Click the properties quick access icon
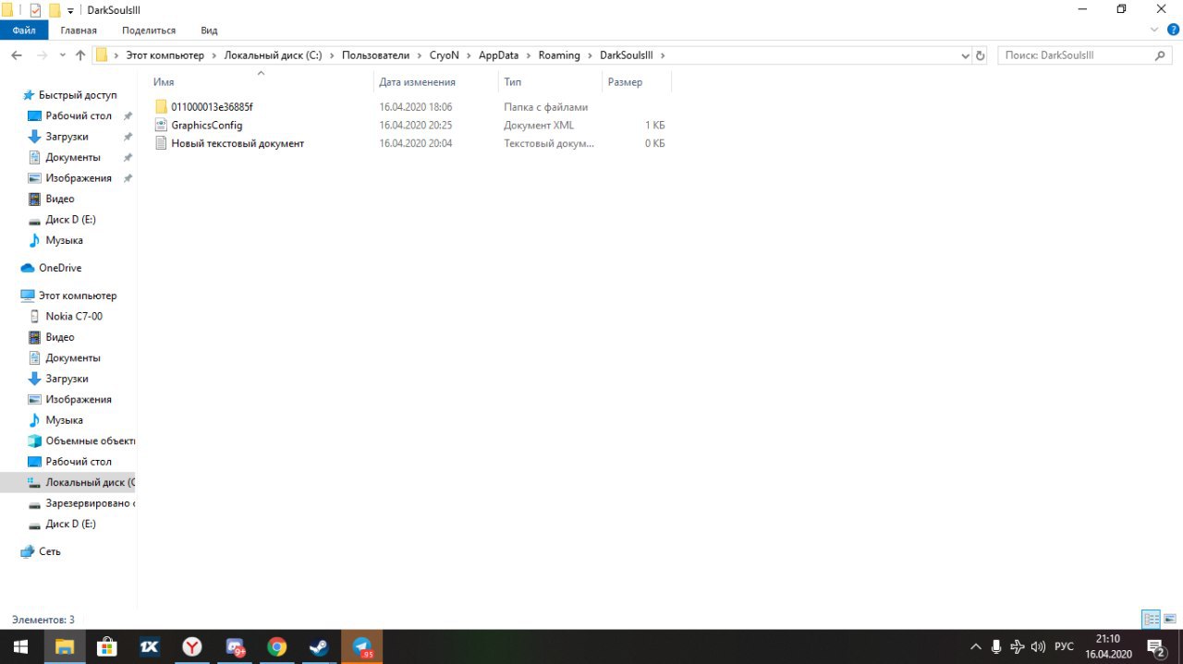 [35, 9]
